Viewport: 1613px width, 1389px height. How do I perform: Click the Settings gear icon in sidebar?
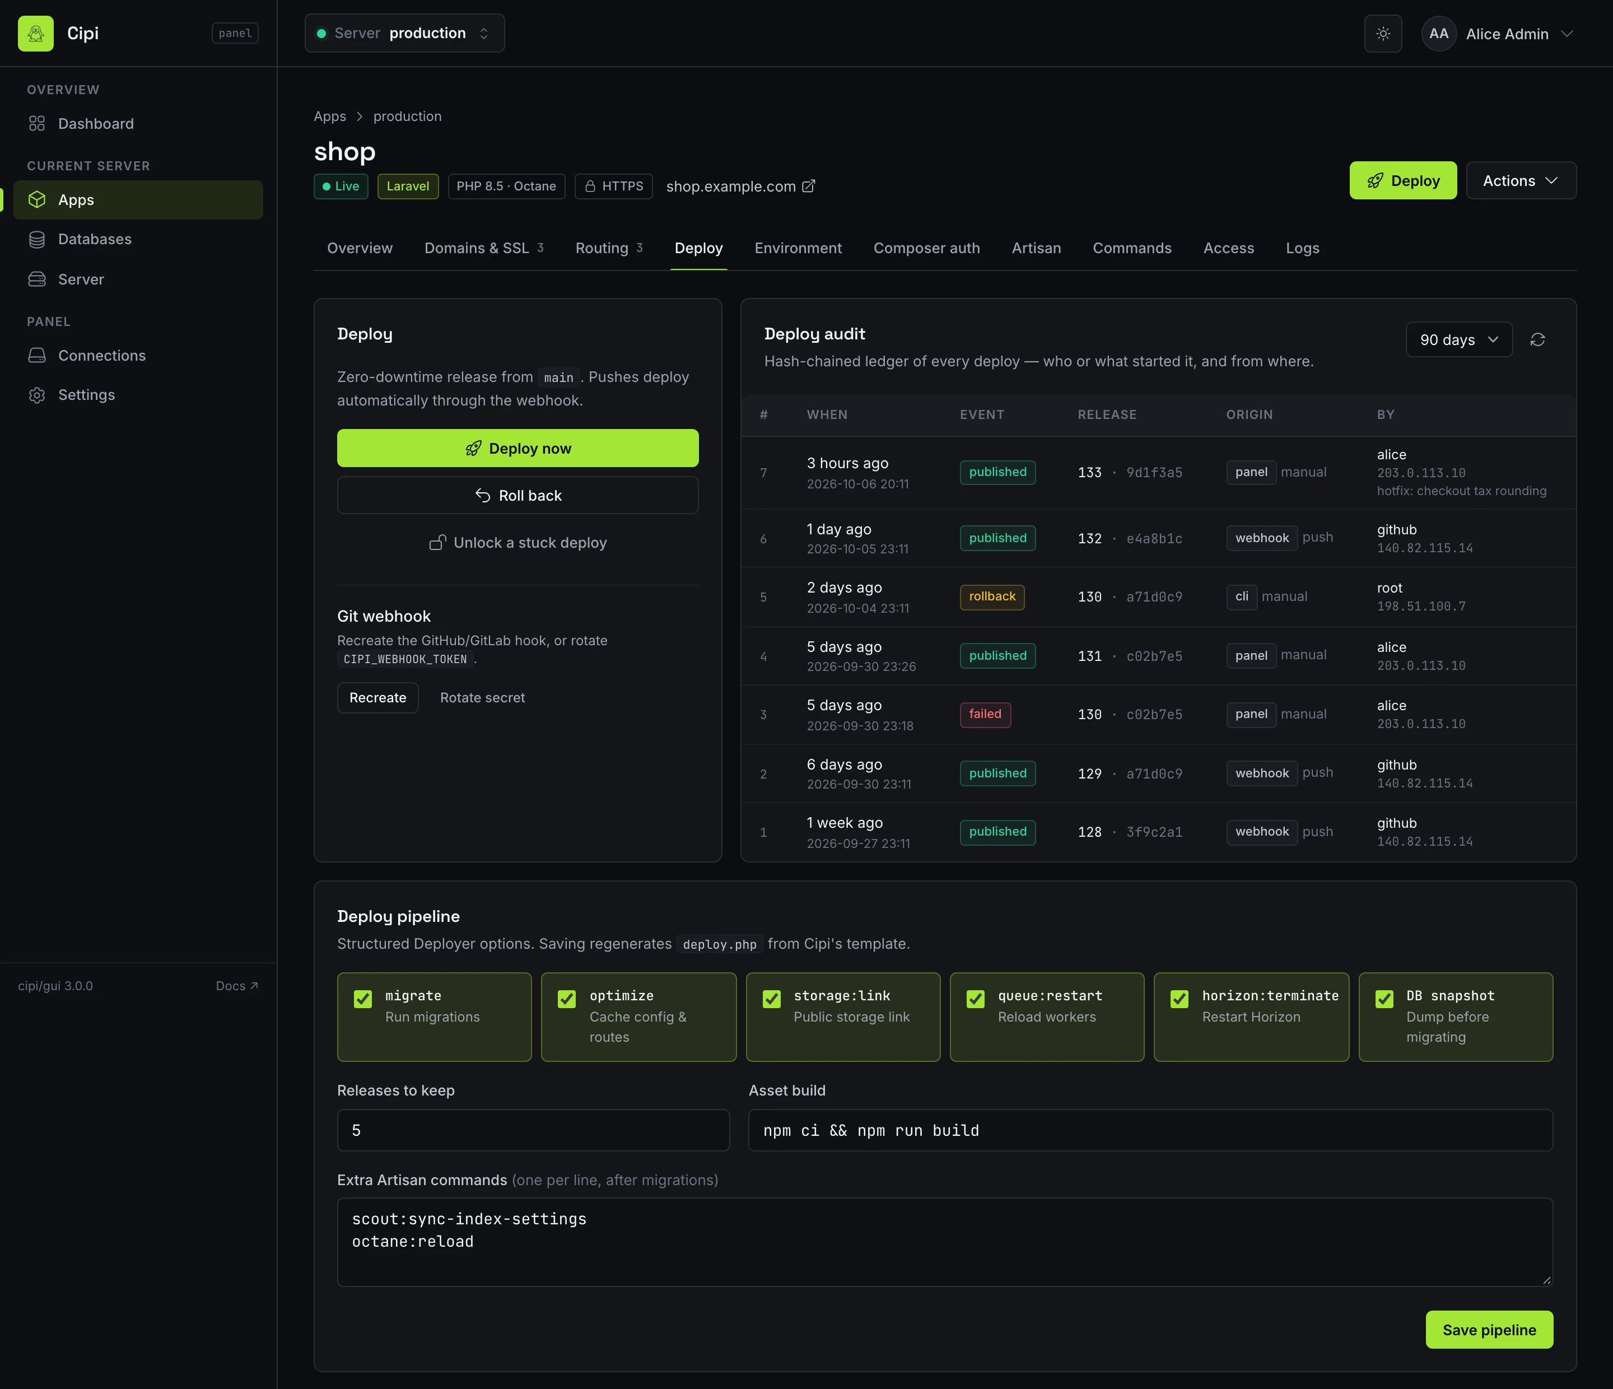pos(36,395)
